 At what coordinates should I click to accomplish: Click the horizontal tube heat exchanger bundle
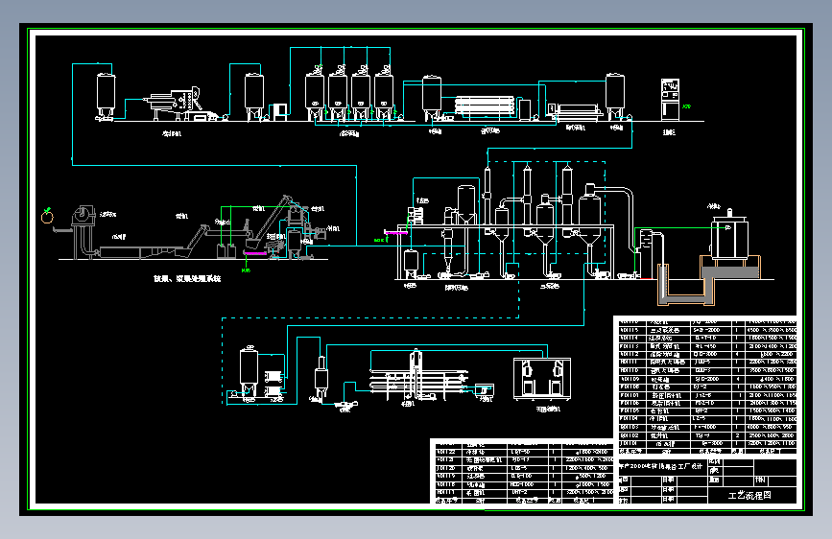point(485,105)
